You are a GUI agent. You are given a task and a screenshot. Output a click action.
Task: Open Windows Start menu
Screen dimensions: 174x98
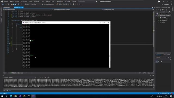2,96
